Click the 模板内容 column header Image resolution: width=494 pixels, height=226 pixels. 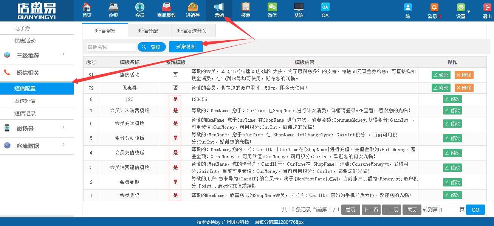(305, 62)
